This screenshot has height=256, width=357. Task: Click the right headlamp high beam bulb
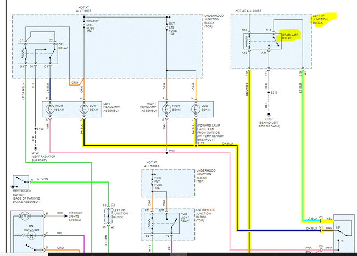click(166, 109)
